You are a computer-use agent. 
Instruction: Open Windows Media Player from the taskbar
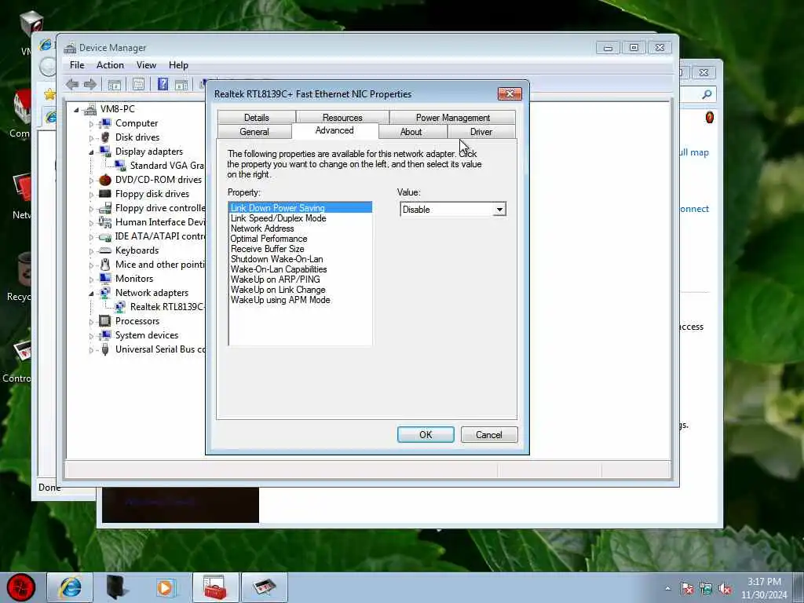coord(166,587)
